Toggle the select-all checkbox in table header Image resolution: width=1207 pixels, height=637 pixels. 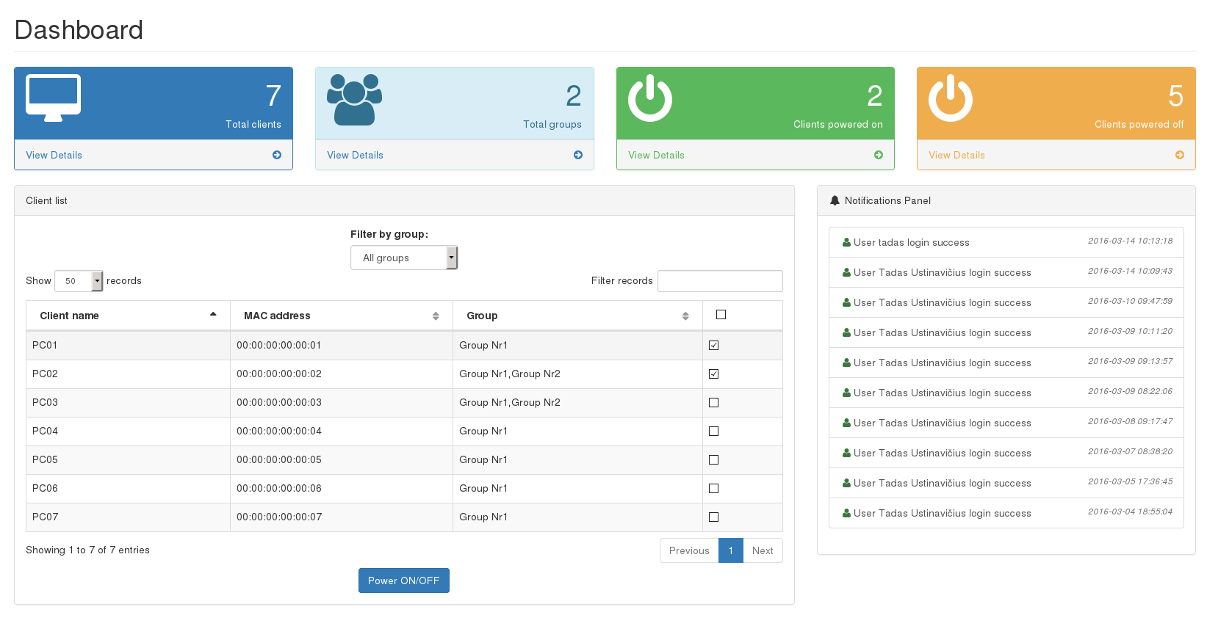[x=721, y=314]
